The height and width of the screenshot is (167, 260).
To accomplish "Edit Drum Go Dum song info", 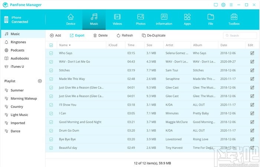I will (252, 131).
